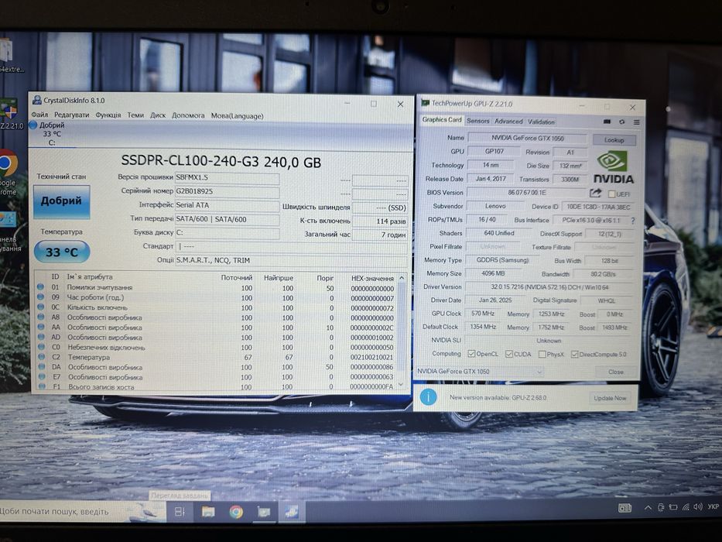The image size is (722, 542).
Task: Click the '114 разів' power-on count field
Action: [380, 221]
